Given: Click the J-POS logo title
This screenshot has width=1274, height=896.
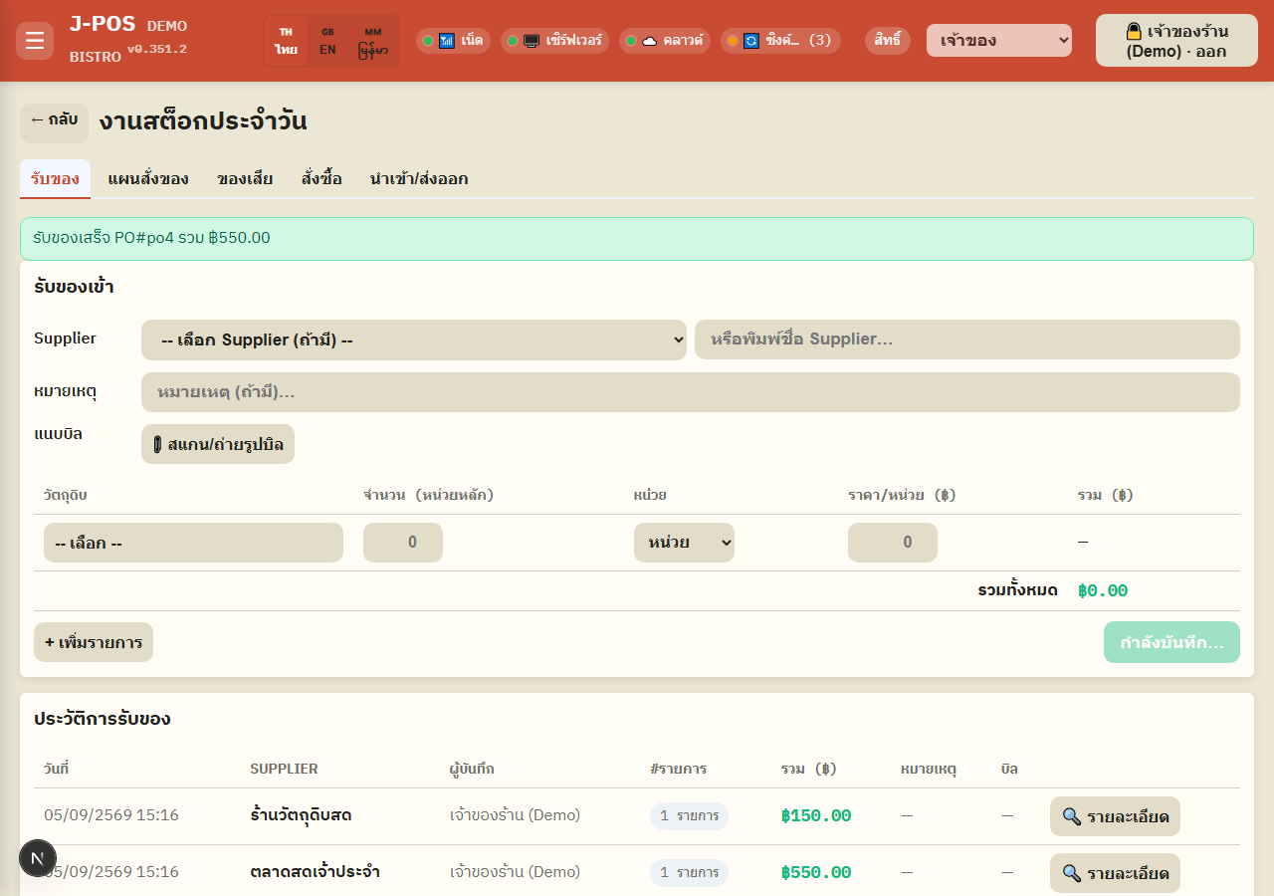Looking at the screenshot, I should coord(103,24).
